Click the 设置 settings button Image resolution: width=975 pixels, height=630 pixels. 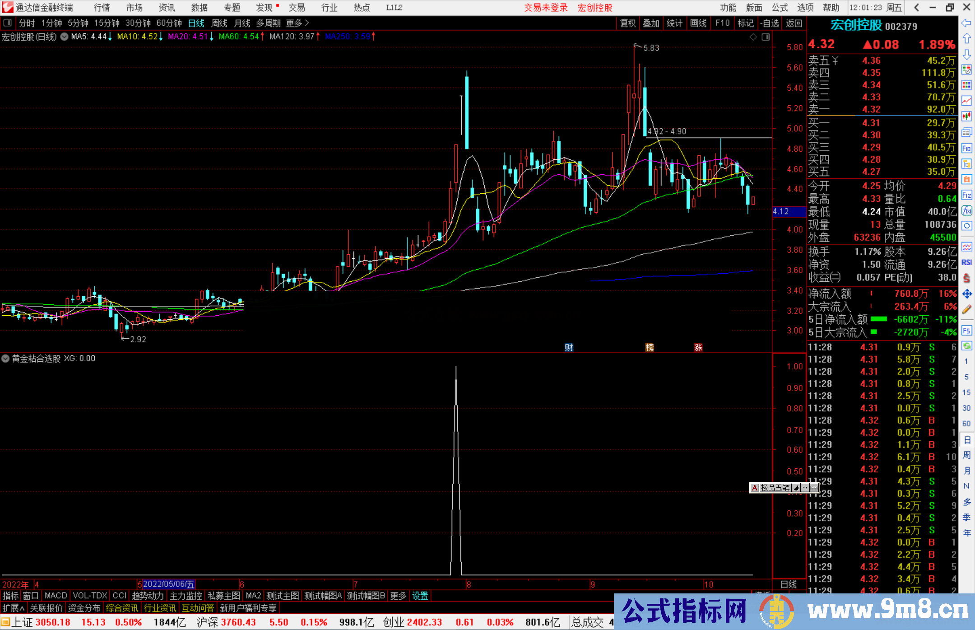tap(420, 596)
